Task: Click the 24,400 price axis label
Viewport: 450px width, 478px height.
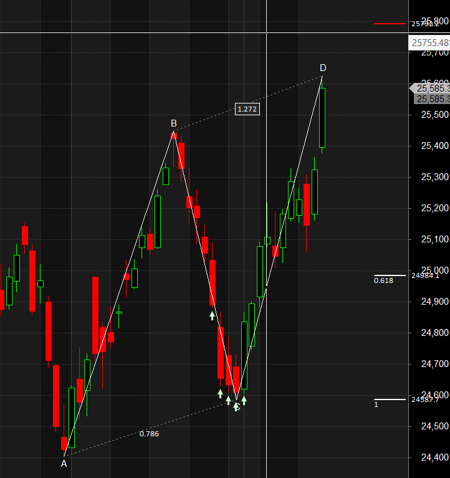Action: (x=435, y=457)
